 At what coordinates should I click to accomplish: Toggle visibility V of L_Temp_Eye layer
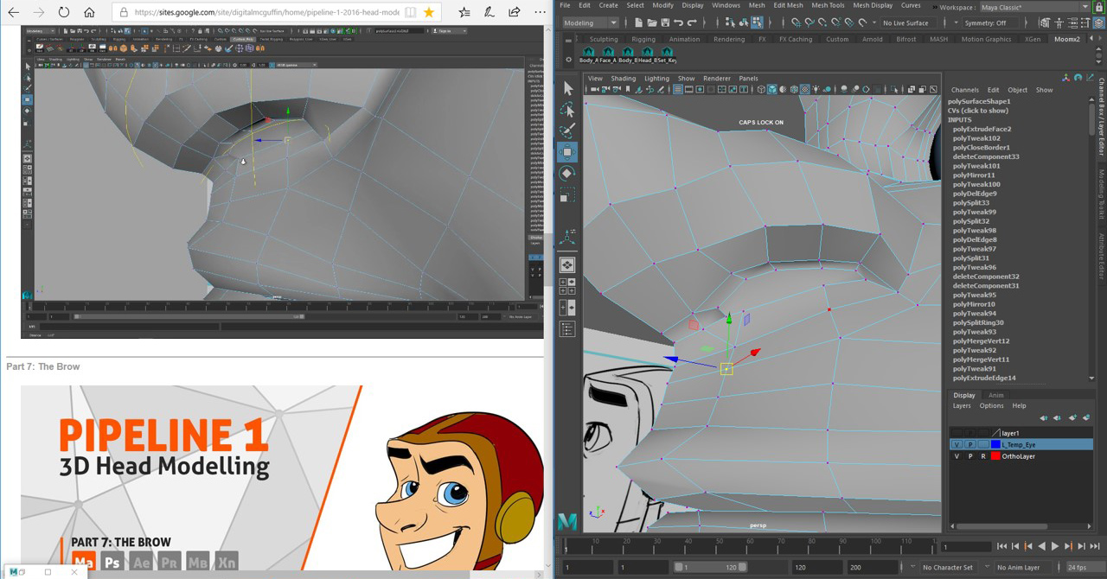[957, 444]
